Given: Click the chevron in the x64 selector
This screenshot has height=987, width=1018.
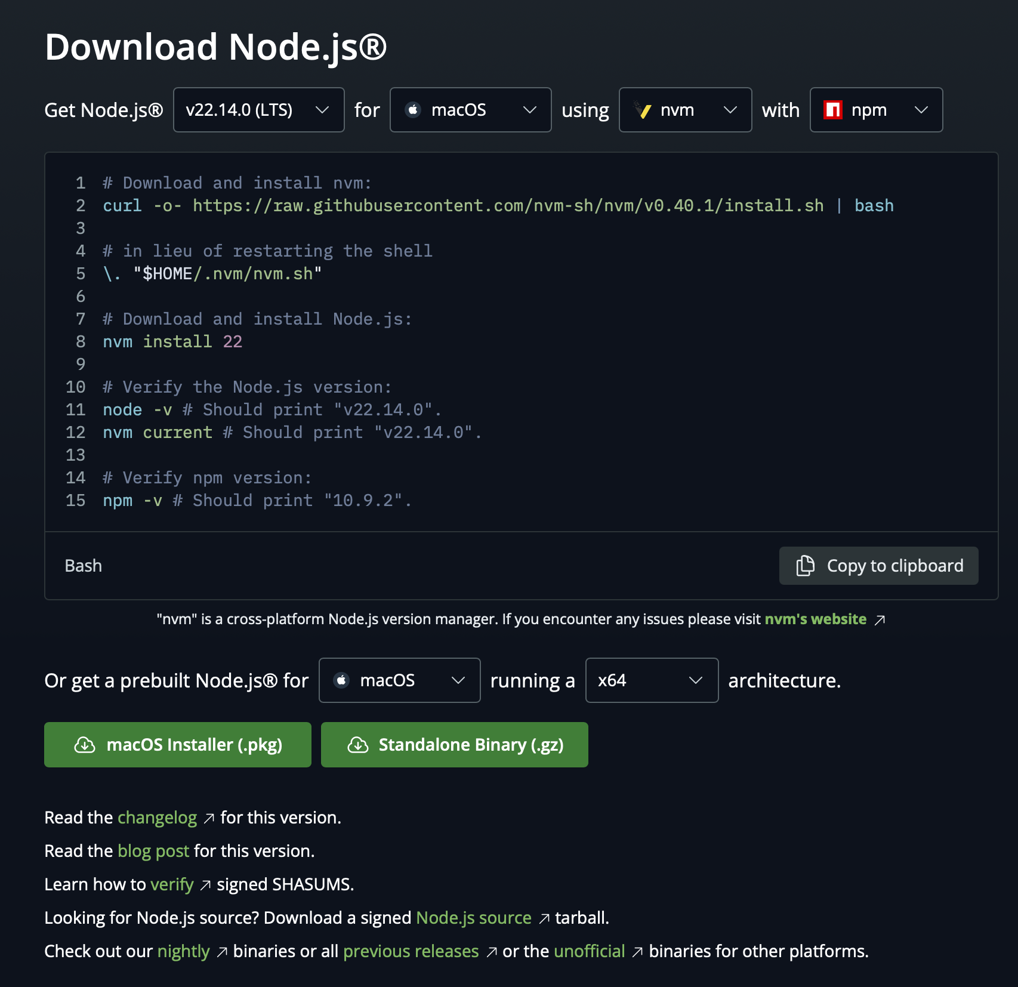Looking at the screenshot, I should (696, 680).
